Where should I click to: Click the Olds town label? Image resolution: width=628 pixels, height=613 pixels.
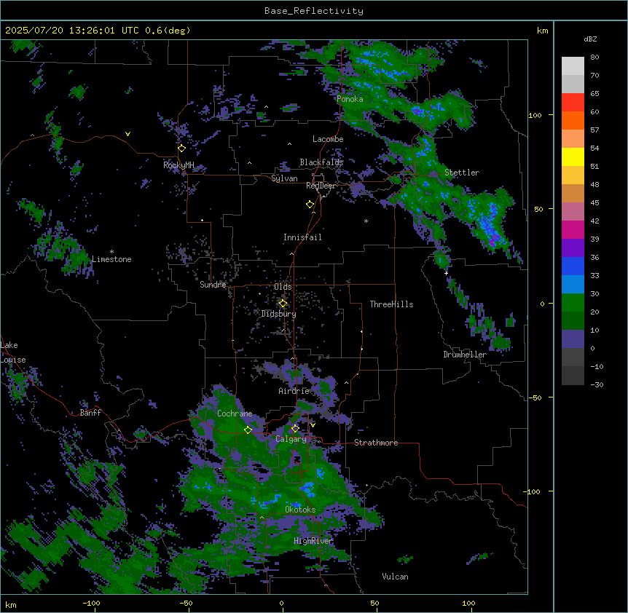(x=283, y=287)
